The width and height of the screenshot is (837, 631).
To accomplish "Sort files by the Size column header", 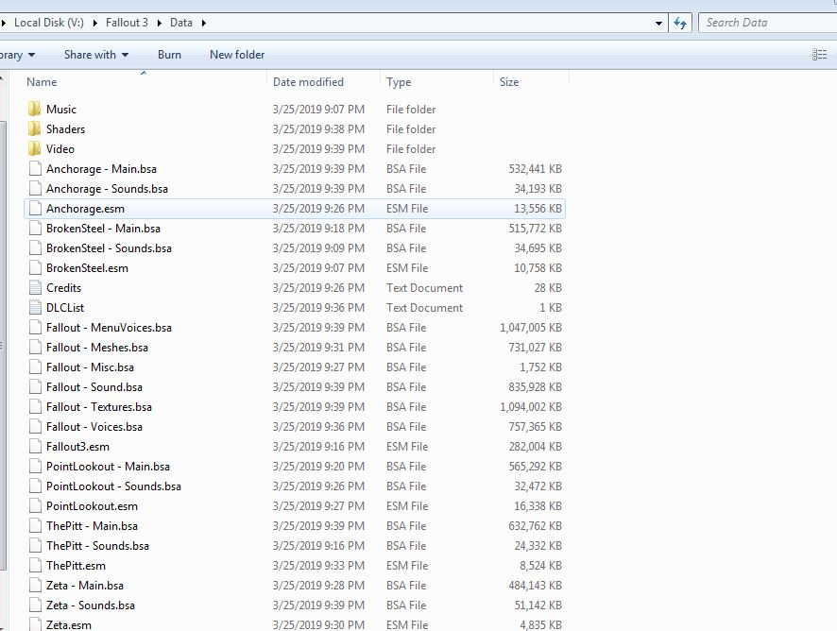I will [x=508, y=81].
